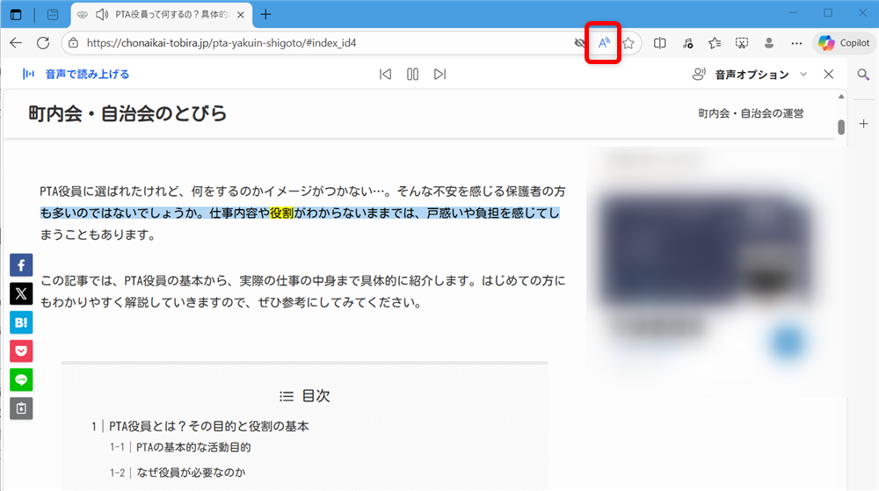Click the highlighted word 役割
Viewport: 879px width, 491px height.
[281, 213]
